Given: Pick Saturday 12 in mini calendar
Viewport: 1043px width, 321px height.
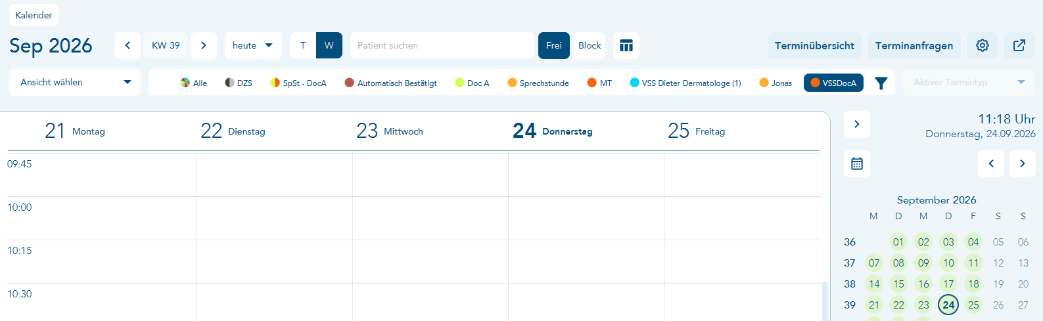Looking at the screenshot, I should pos(998,263).
